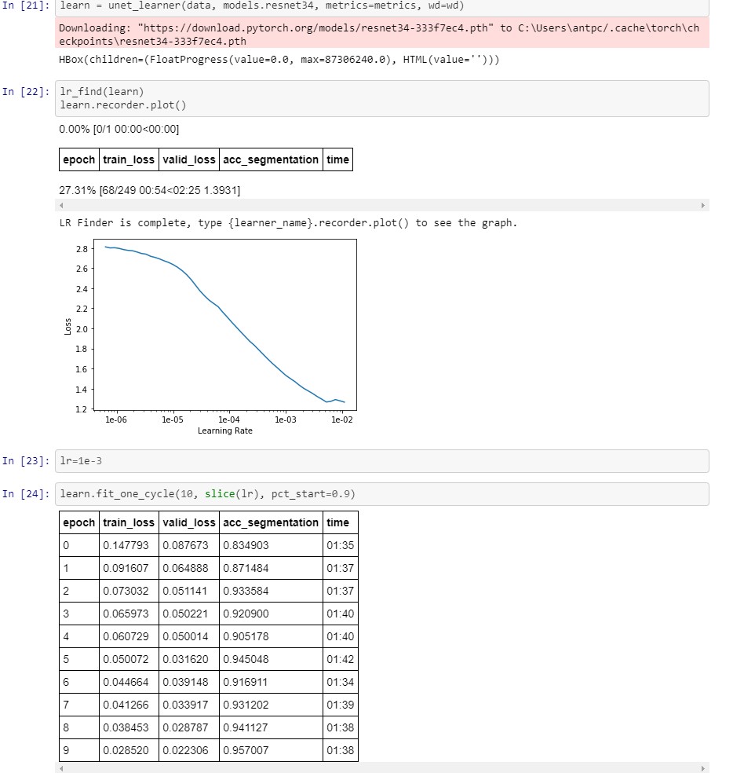The width and height of the screenshot is (744, 773).
Task: Click the HBox FloatProgress output text
Action: click(279, 60)
